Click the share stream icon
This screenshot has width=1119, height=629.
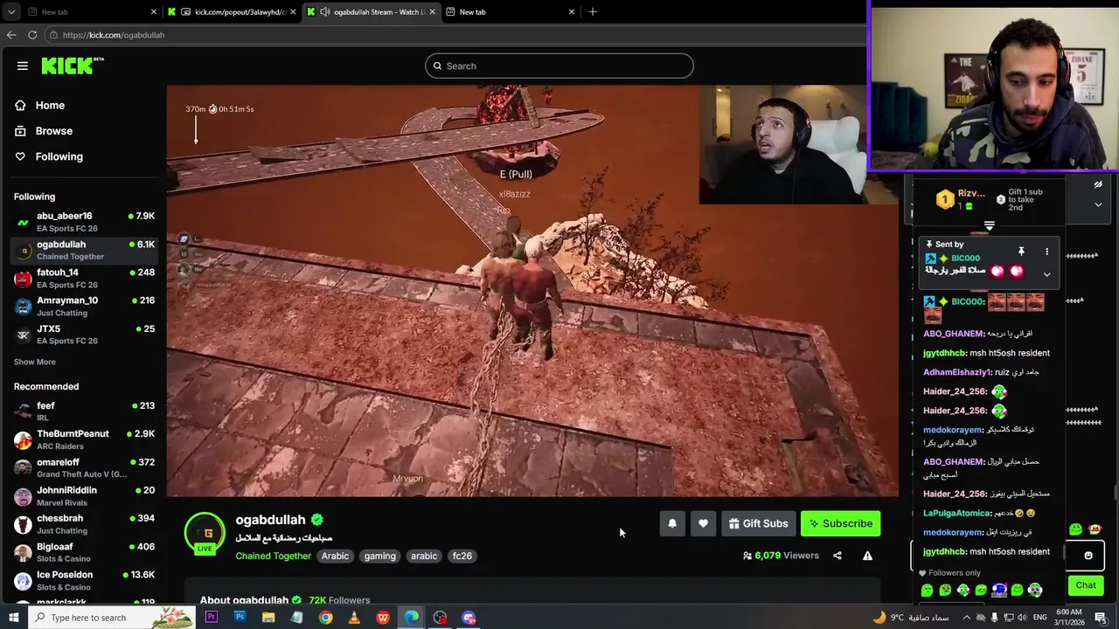[x=838, y=556]
